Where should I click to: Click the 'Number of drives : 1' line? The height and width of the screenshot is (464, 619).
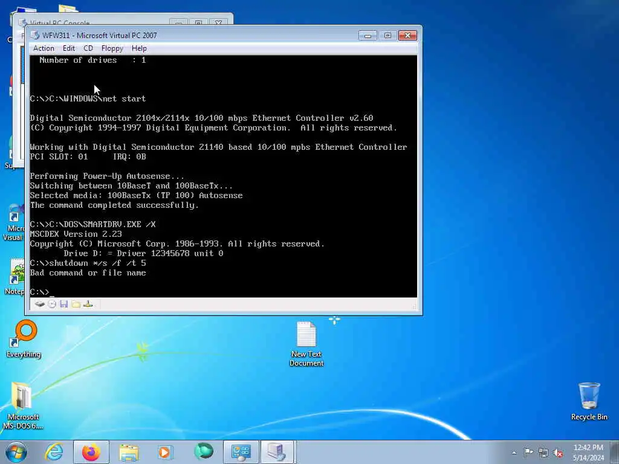pyautogui.click(x=92, y=60)
